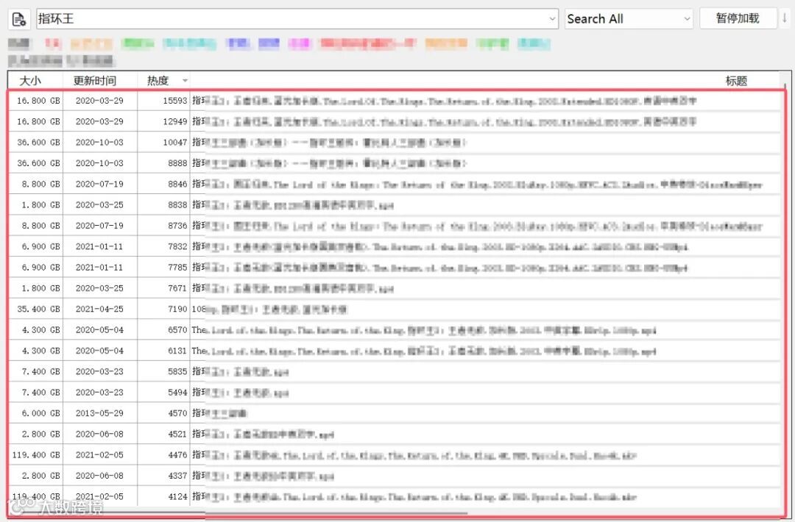Click 2021-01-11 in the 7785 row
This screenshot has height=522, width=795.
(99, 268)
